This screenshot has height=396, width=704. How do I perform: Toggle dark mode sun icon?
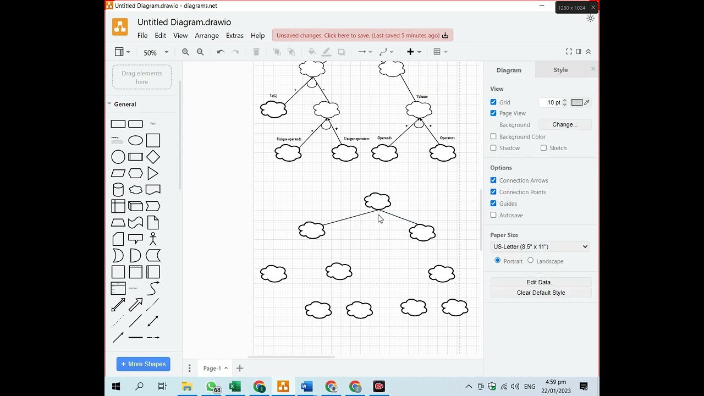tap(590, 18)
